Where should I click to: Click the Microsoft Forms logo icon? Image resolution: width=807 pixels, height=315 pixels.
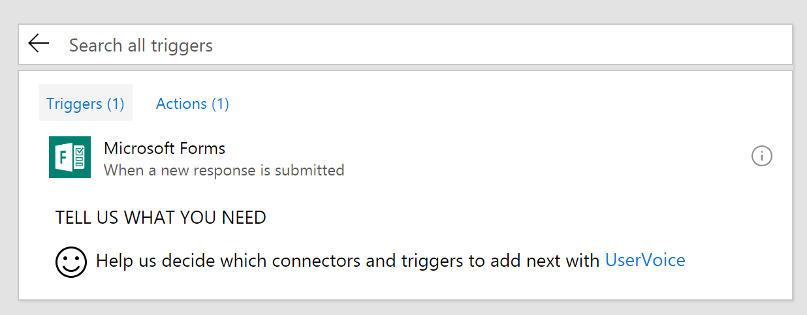pos(70,157)
